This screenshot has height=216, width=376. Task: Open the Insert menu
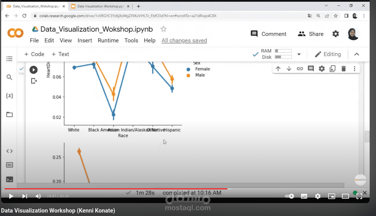[85, 41]
